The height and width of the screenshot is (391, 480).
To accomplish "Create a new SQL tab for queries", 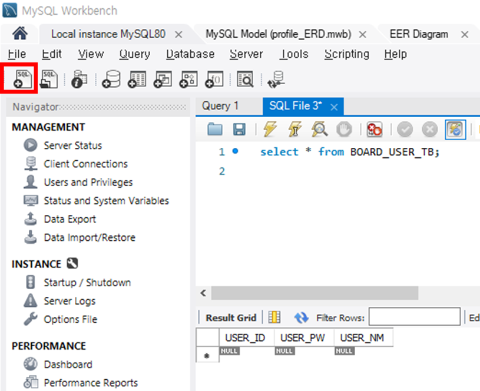I will click(x=22, y=79).
